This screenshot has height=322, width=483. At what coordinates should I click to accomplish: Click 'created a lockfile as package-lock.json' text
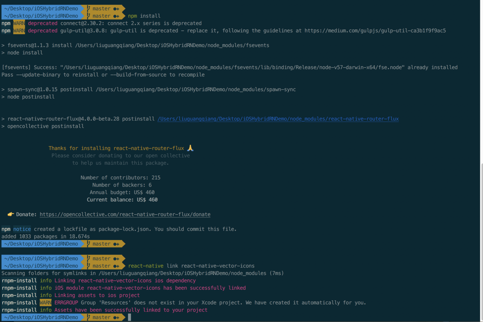[x=92, y=229]
